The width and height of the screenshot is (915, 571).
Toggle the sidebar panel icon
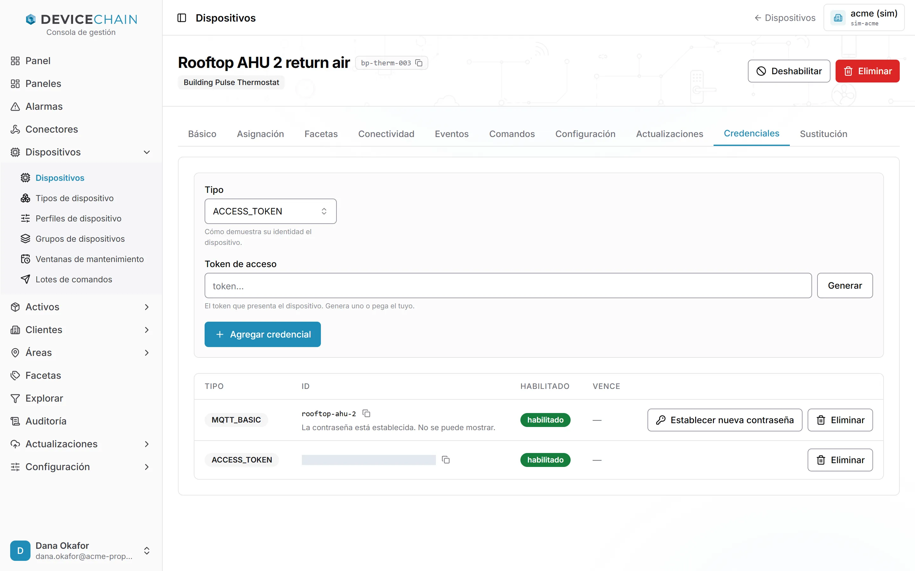[181, 18]
